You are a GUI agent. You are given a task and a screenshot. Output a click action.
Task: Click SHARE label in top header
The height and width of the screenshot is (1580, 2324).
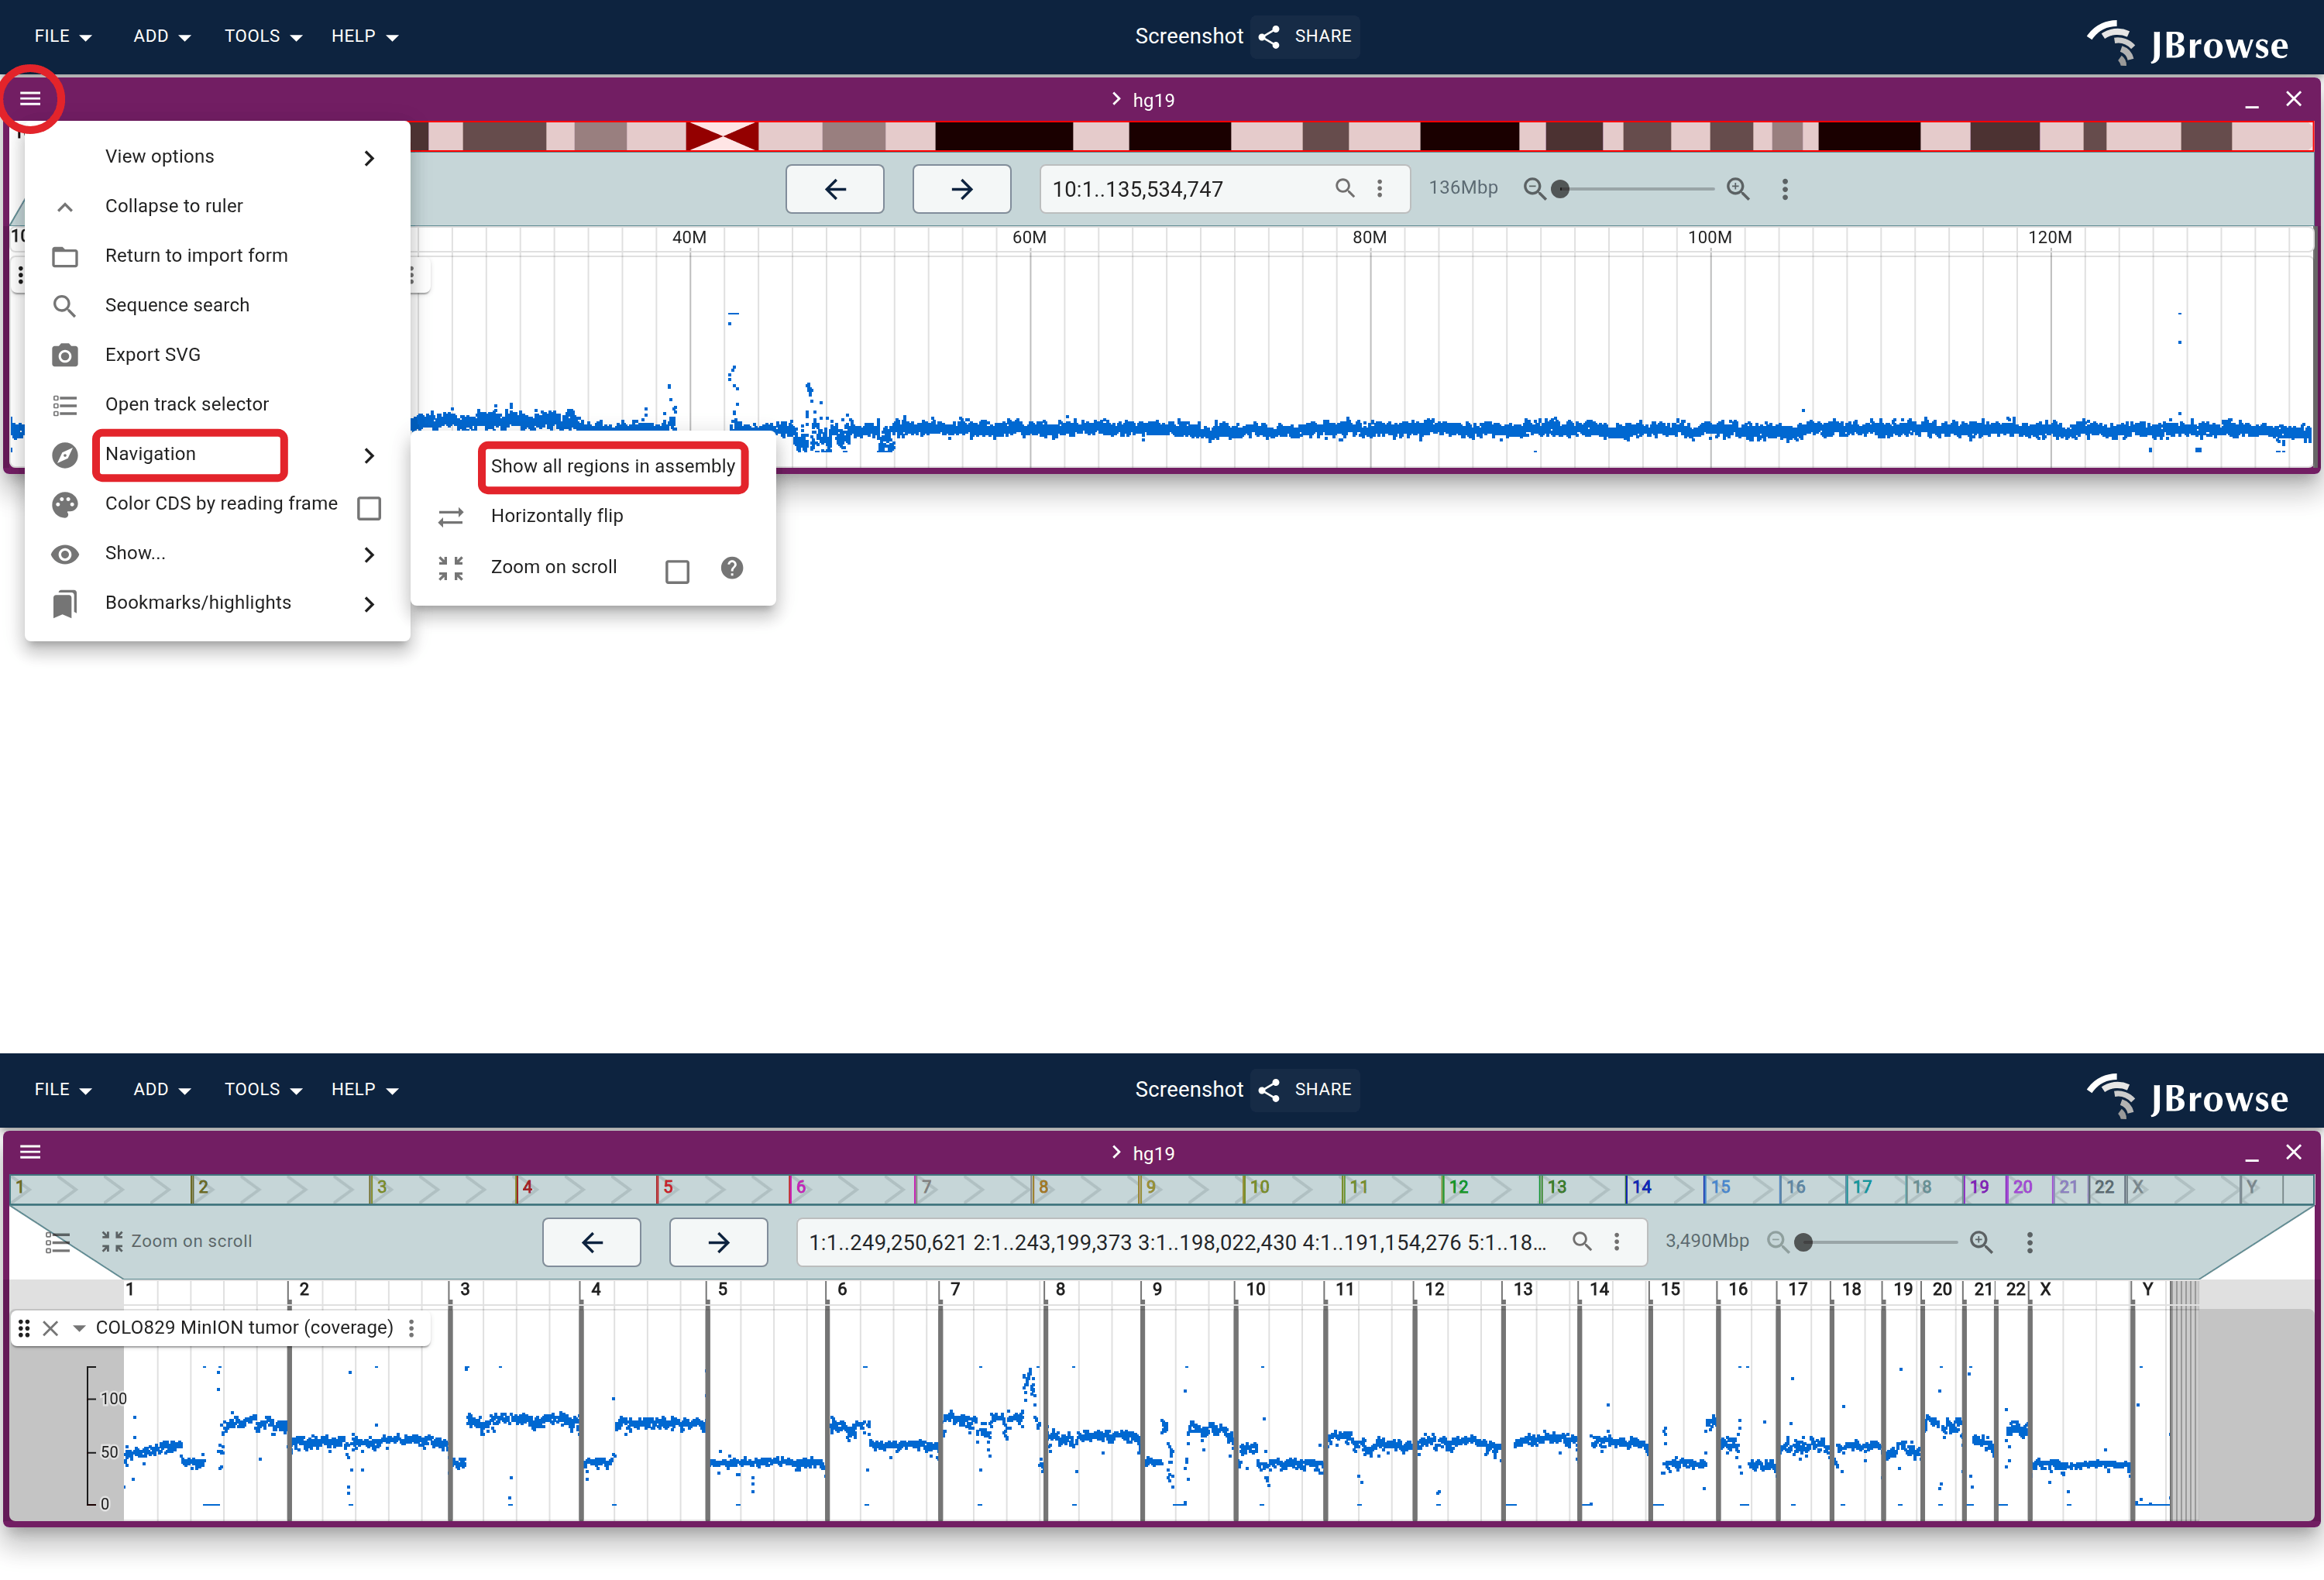coord(1322,37)
